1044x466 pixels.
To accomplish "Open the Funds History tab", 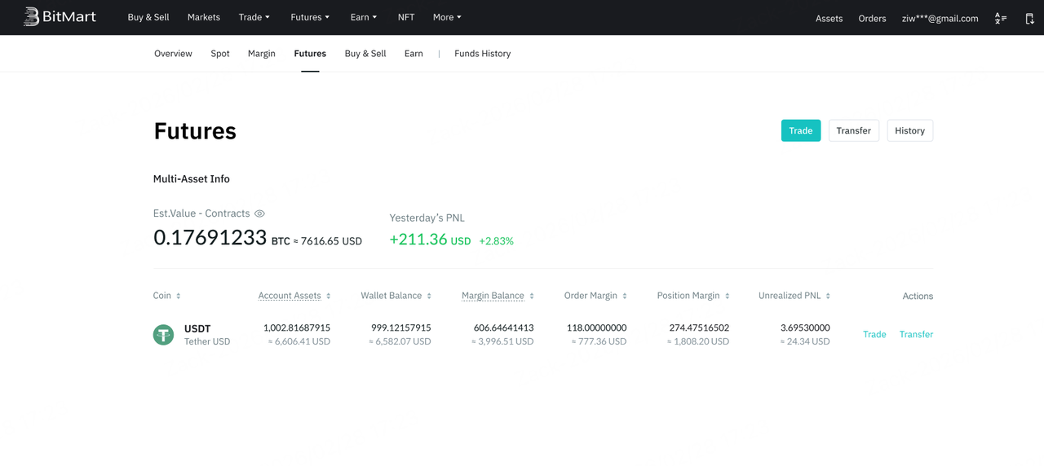I will point(482,54).
